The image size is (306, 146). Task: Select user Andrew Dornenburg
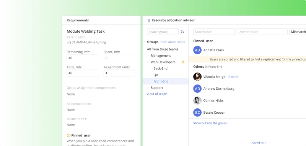[x=219, y=89]
